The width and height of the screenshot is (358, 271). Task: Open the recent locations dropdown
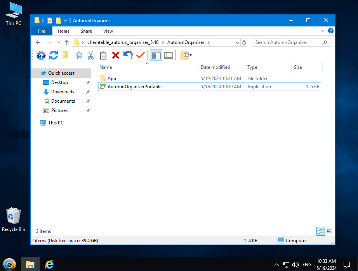(59, 42)
